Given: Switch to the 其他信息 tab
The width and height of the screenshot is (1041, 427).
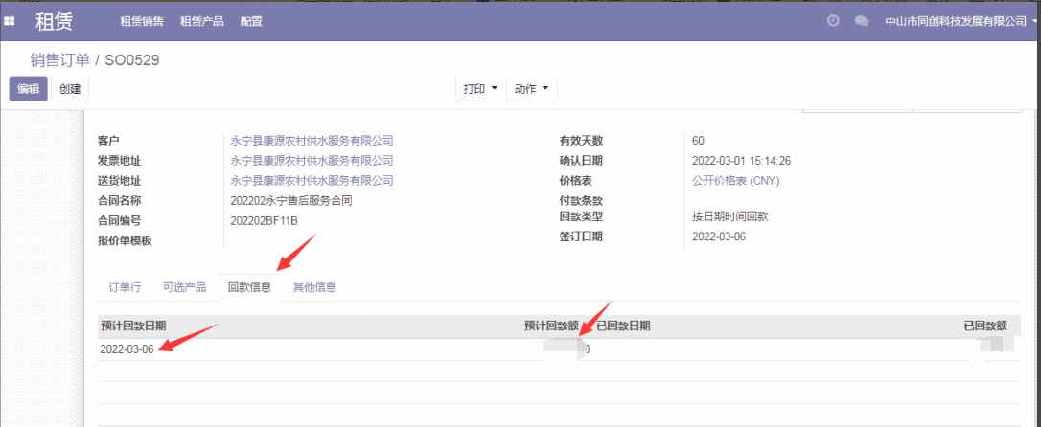Looking at the screenshot, I should coord(314,287).
